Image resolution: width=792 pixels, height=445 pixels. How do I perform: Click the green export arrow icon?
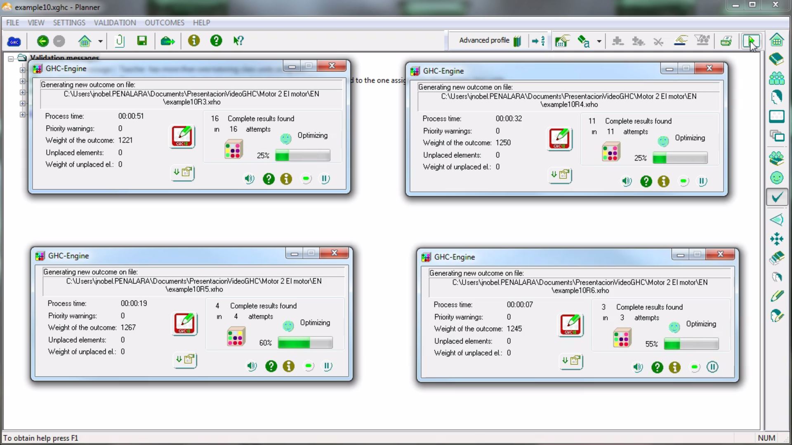[167, 41]
